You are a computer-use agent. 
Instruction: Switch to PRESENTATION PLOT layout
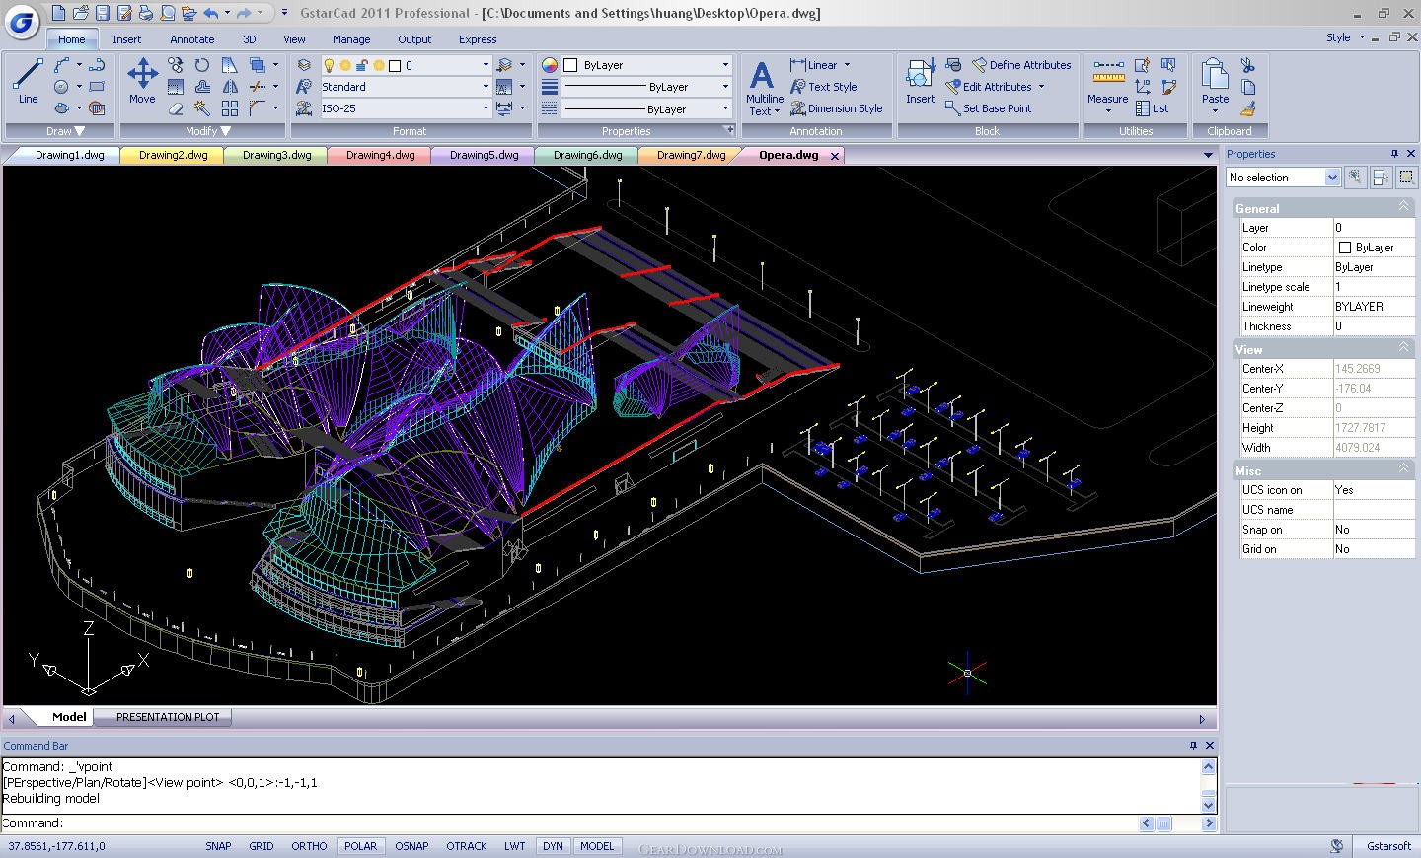168,717
